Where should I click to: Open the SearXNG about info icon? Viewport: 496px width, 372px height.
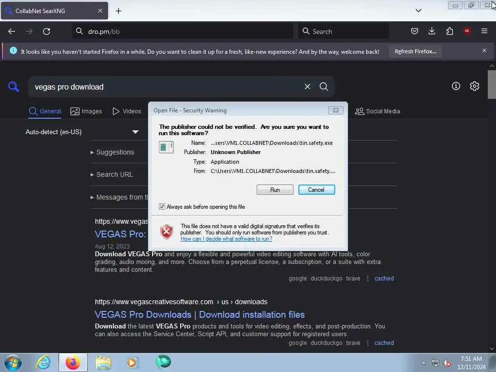click(x=456, y=86)
